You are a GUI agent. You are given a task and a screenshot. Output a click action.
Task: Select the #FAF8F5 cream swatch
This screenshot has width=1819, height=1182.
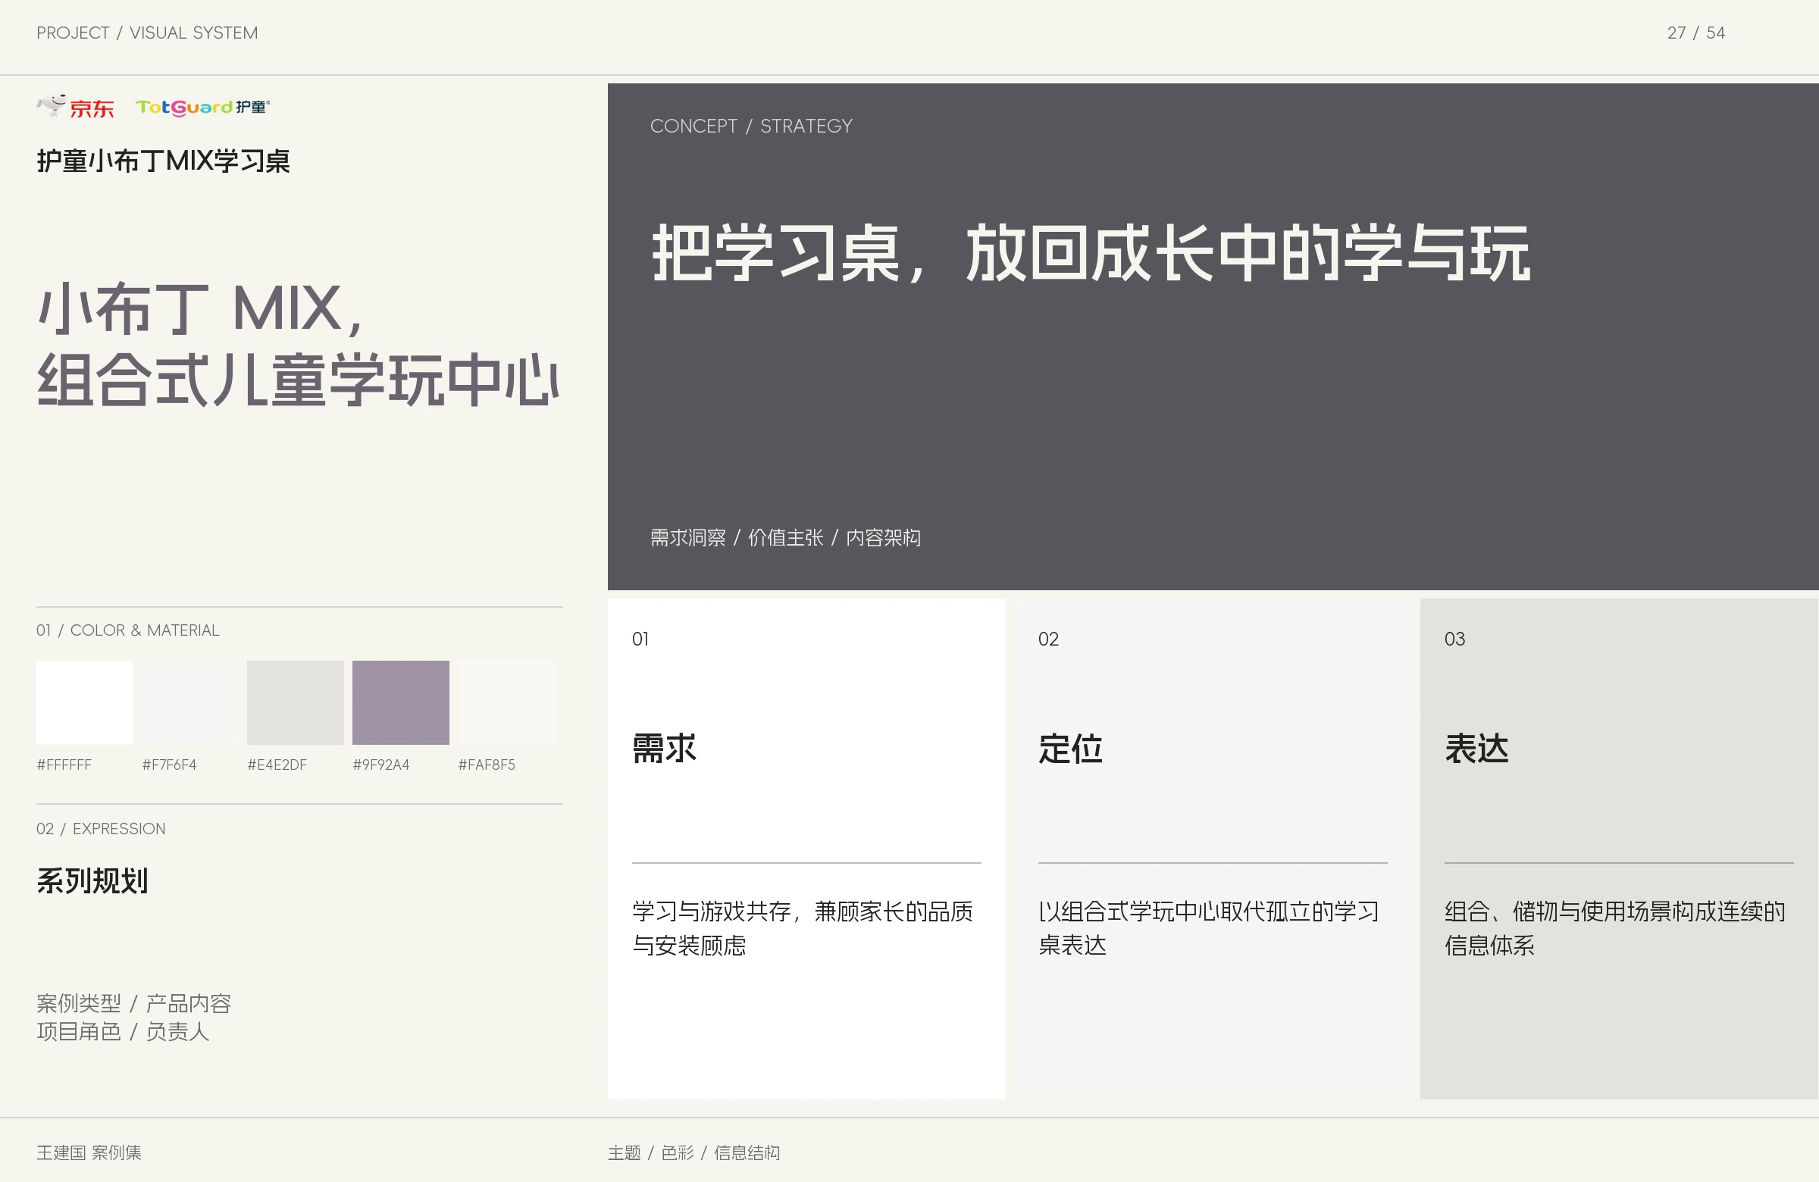pos(506,702)
